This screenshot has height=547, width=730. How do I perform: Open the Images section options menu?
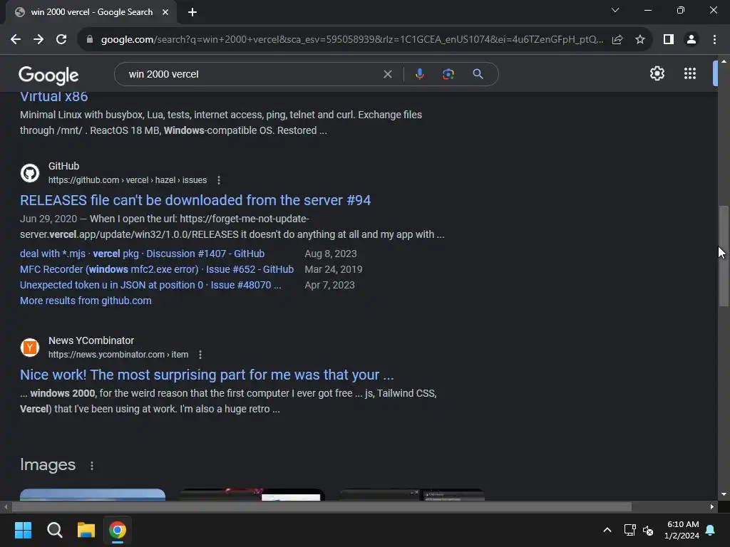pos(92,466)
